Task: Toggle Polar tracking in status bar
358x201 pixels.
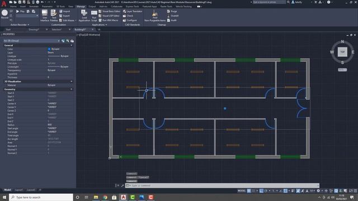Action: [266, 191]
